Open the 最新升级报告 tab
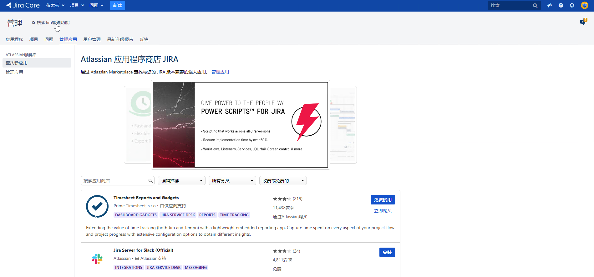This screenshot has width=594, height=277. coord(120,39)
